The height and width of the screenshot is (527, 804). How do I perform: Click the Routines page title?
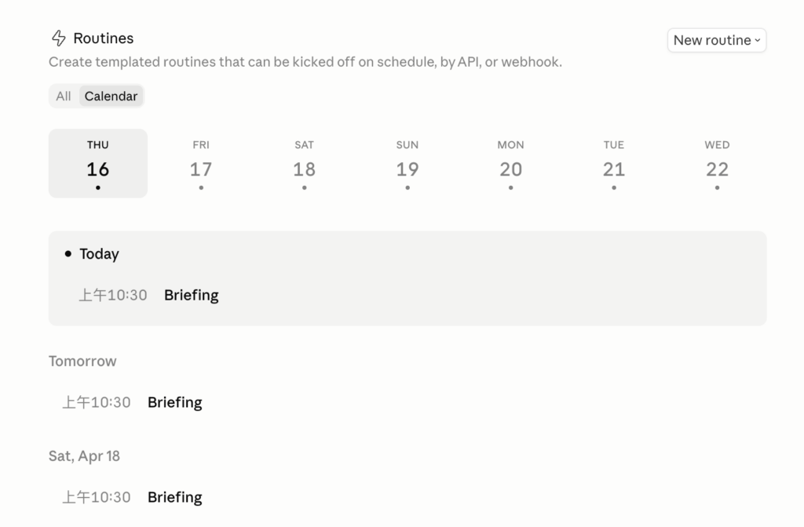(x=104, y=38)
